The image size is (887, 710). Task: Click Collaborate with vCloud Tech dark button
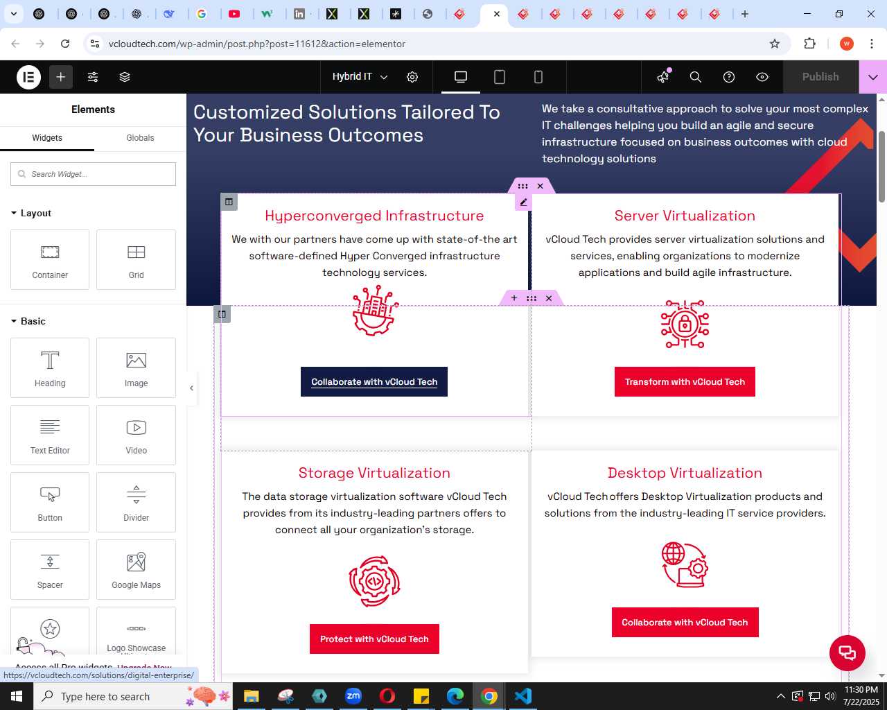tap(374, 382)
